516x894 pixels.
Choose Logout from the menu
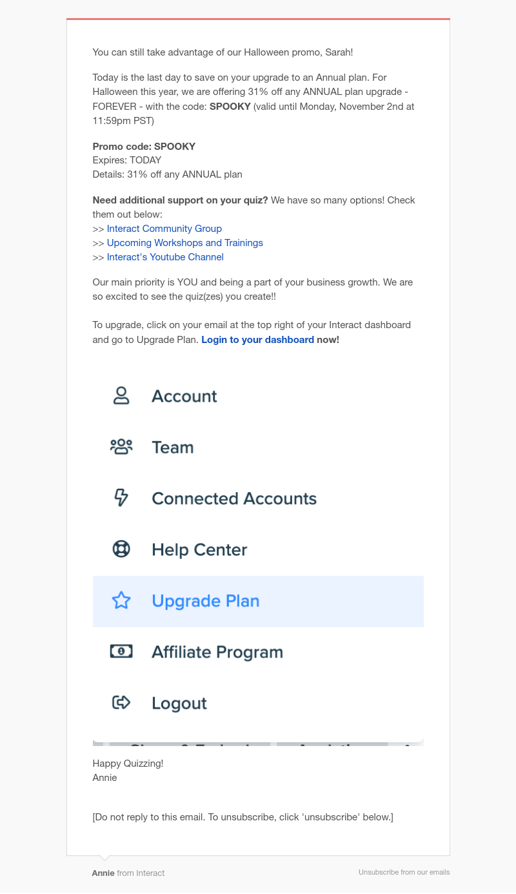[x=258, y=703]
